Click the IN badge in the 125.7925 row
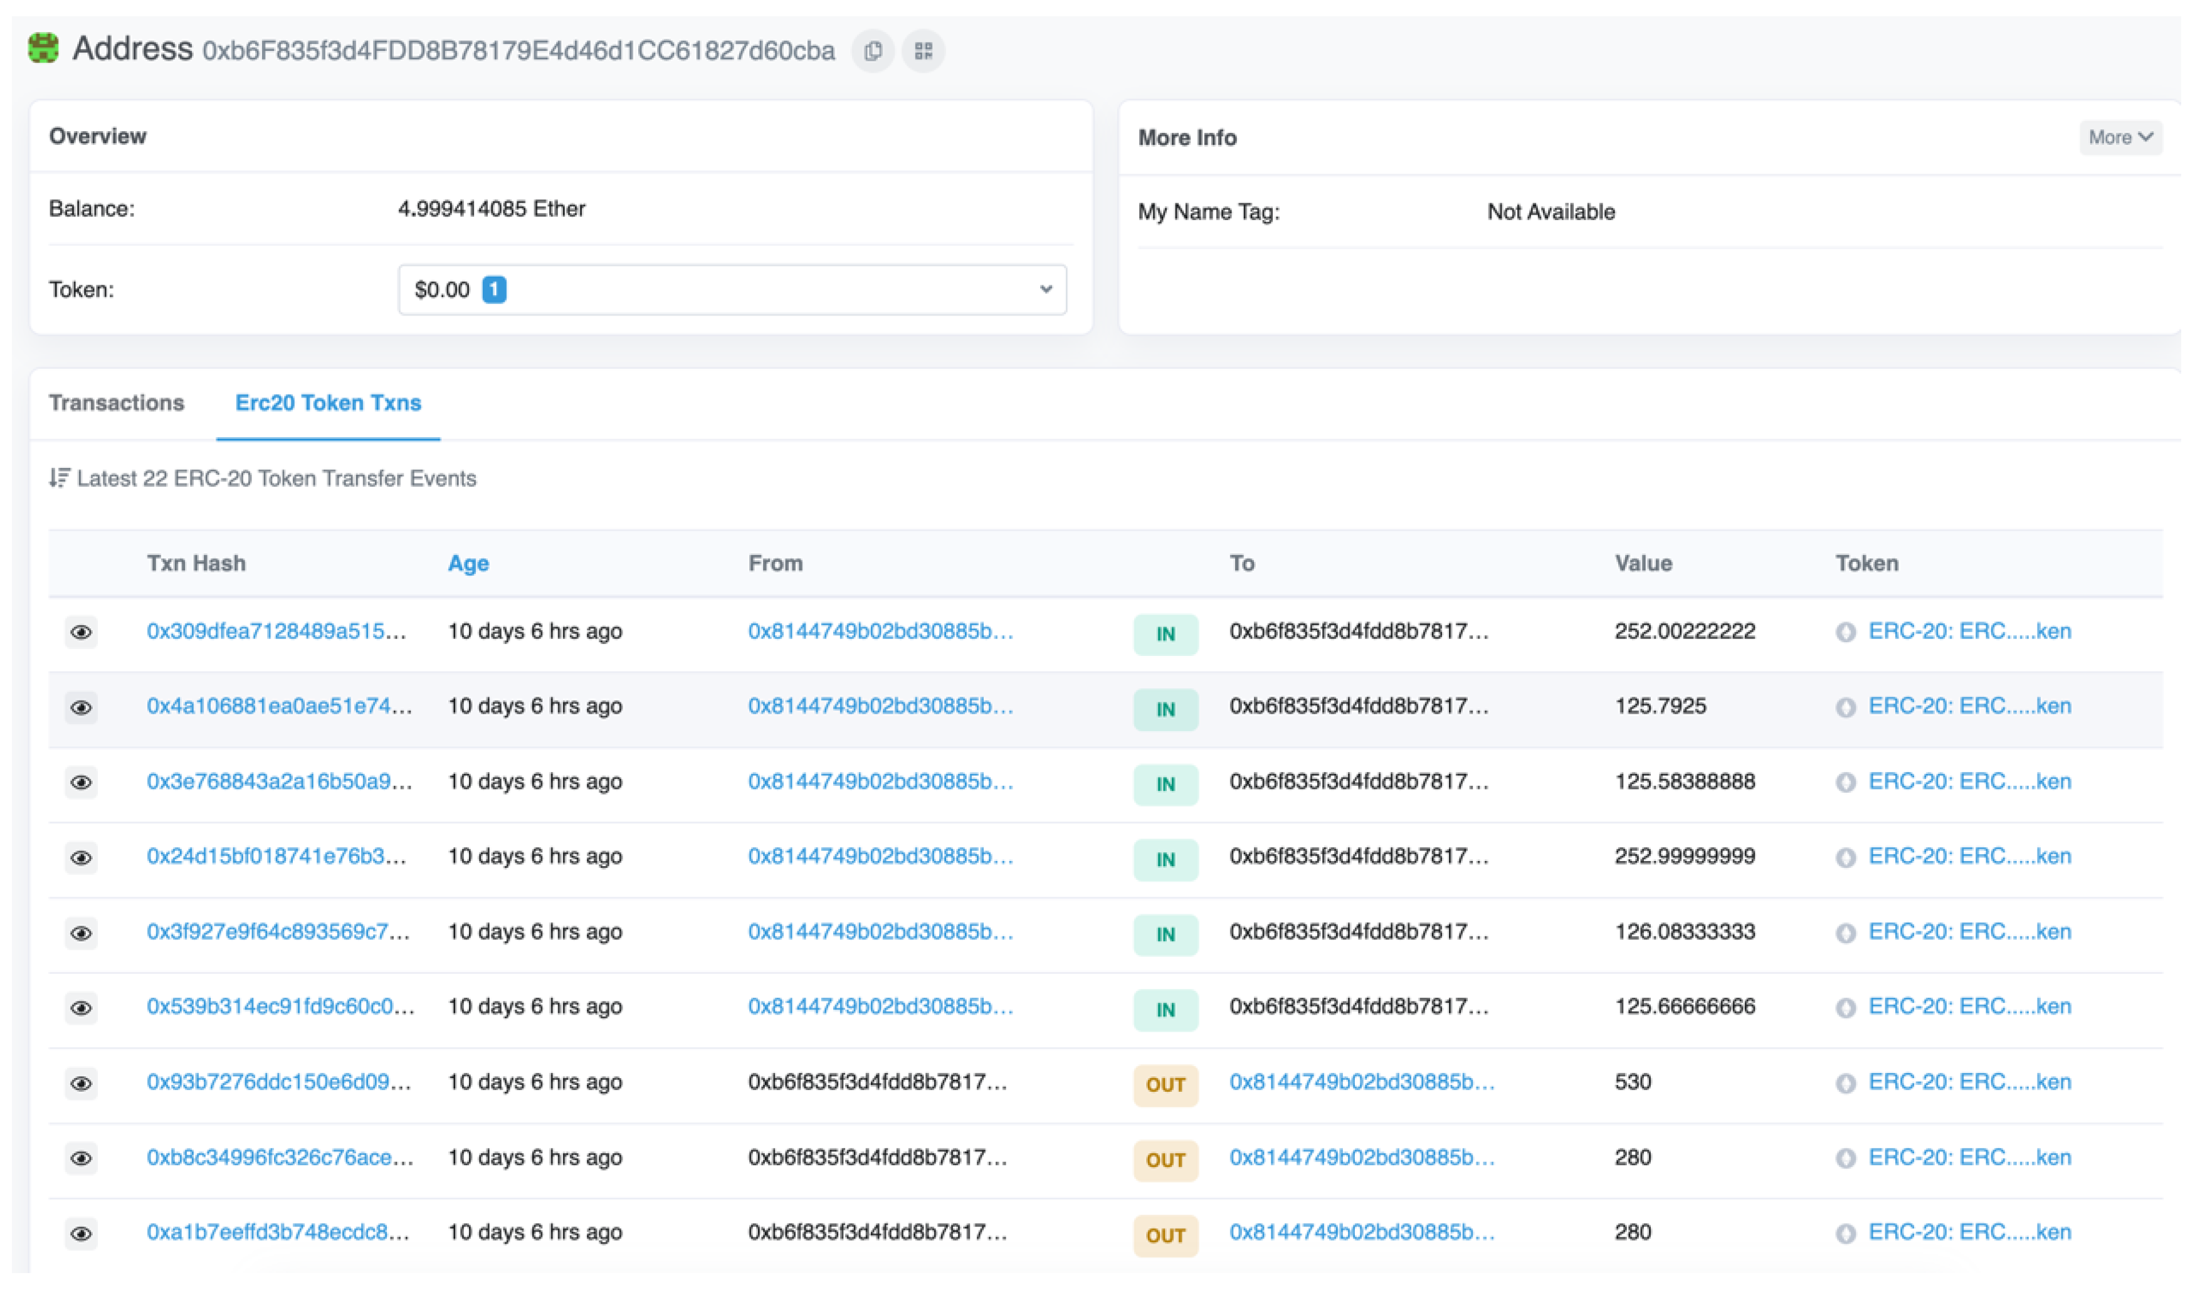 (1166, 709)
